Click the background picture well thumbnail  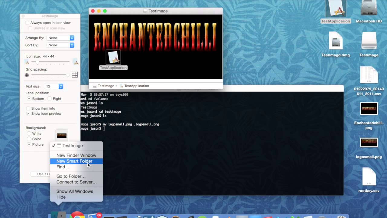tap(62, 136)
